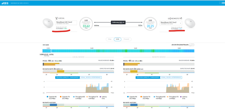
Task: Click the airOS 8 logo
Action: click(5, 3)
